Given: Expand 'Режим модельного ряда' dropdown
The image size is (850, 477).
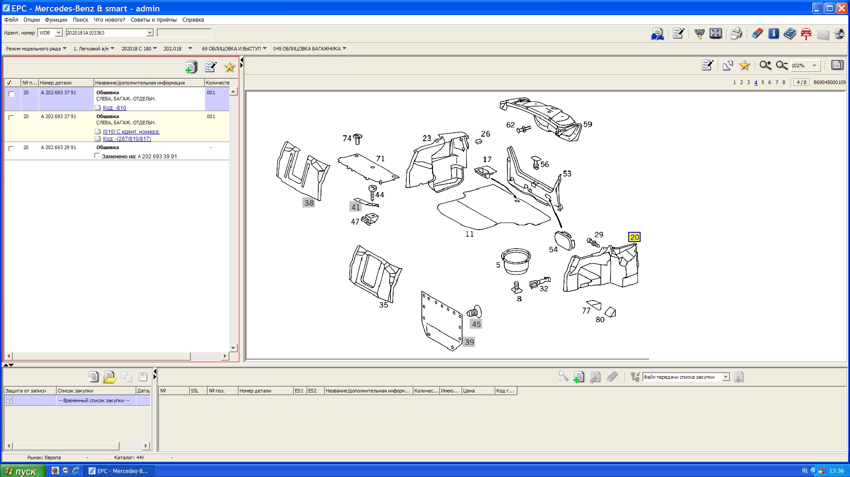Looking at the screenshot, I should 65,49.
